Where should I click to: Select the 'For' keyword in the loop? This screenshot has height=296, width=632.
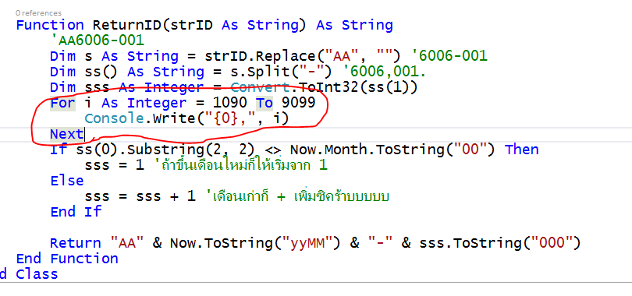(x=62, y=103)
